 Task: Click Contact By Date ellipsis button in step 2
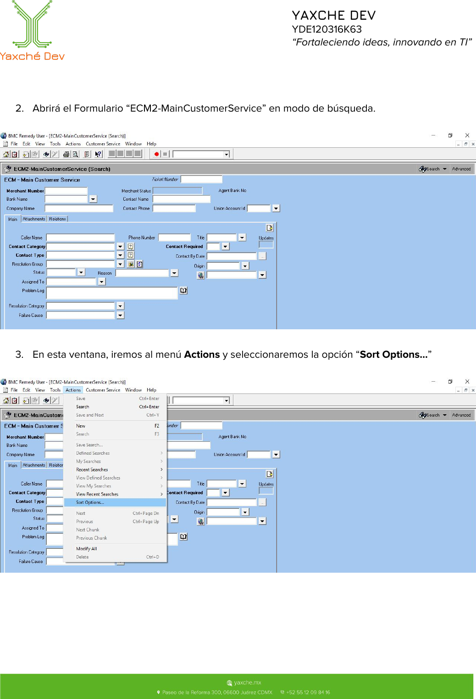coord(262,256)
